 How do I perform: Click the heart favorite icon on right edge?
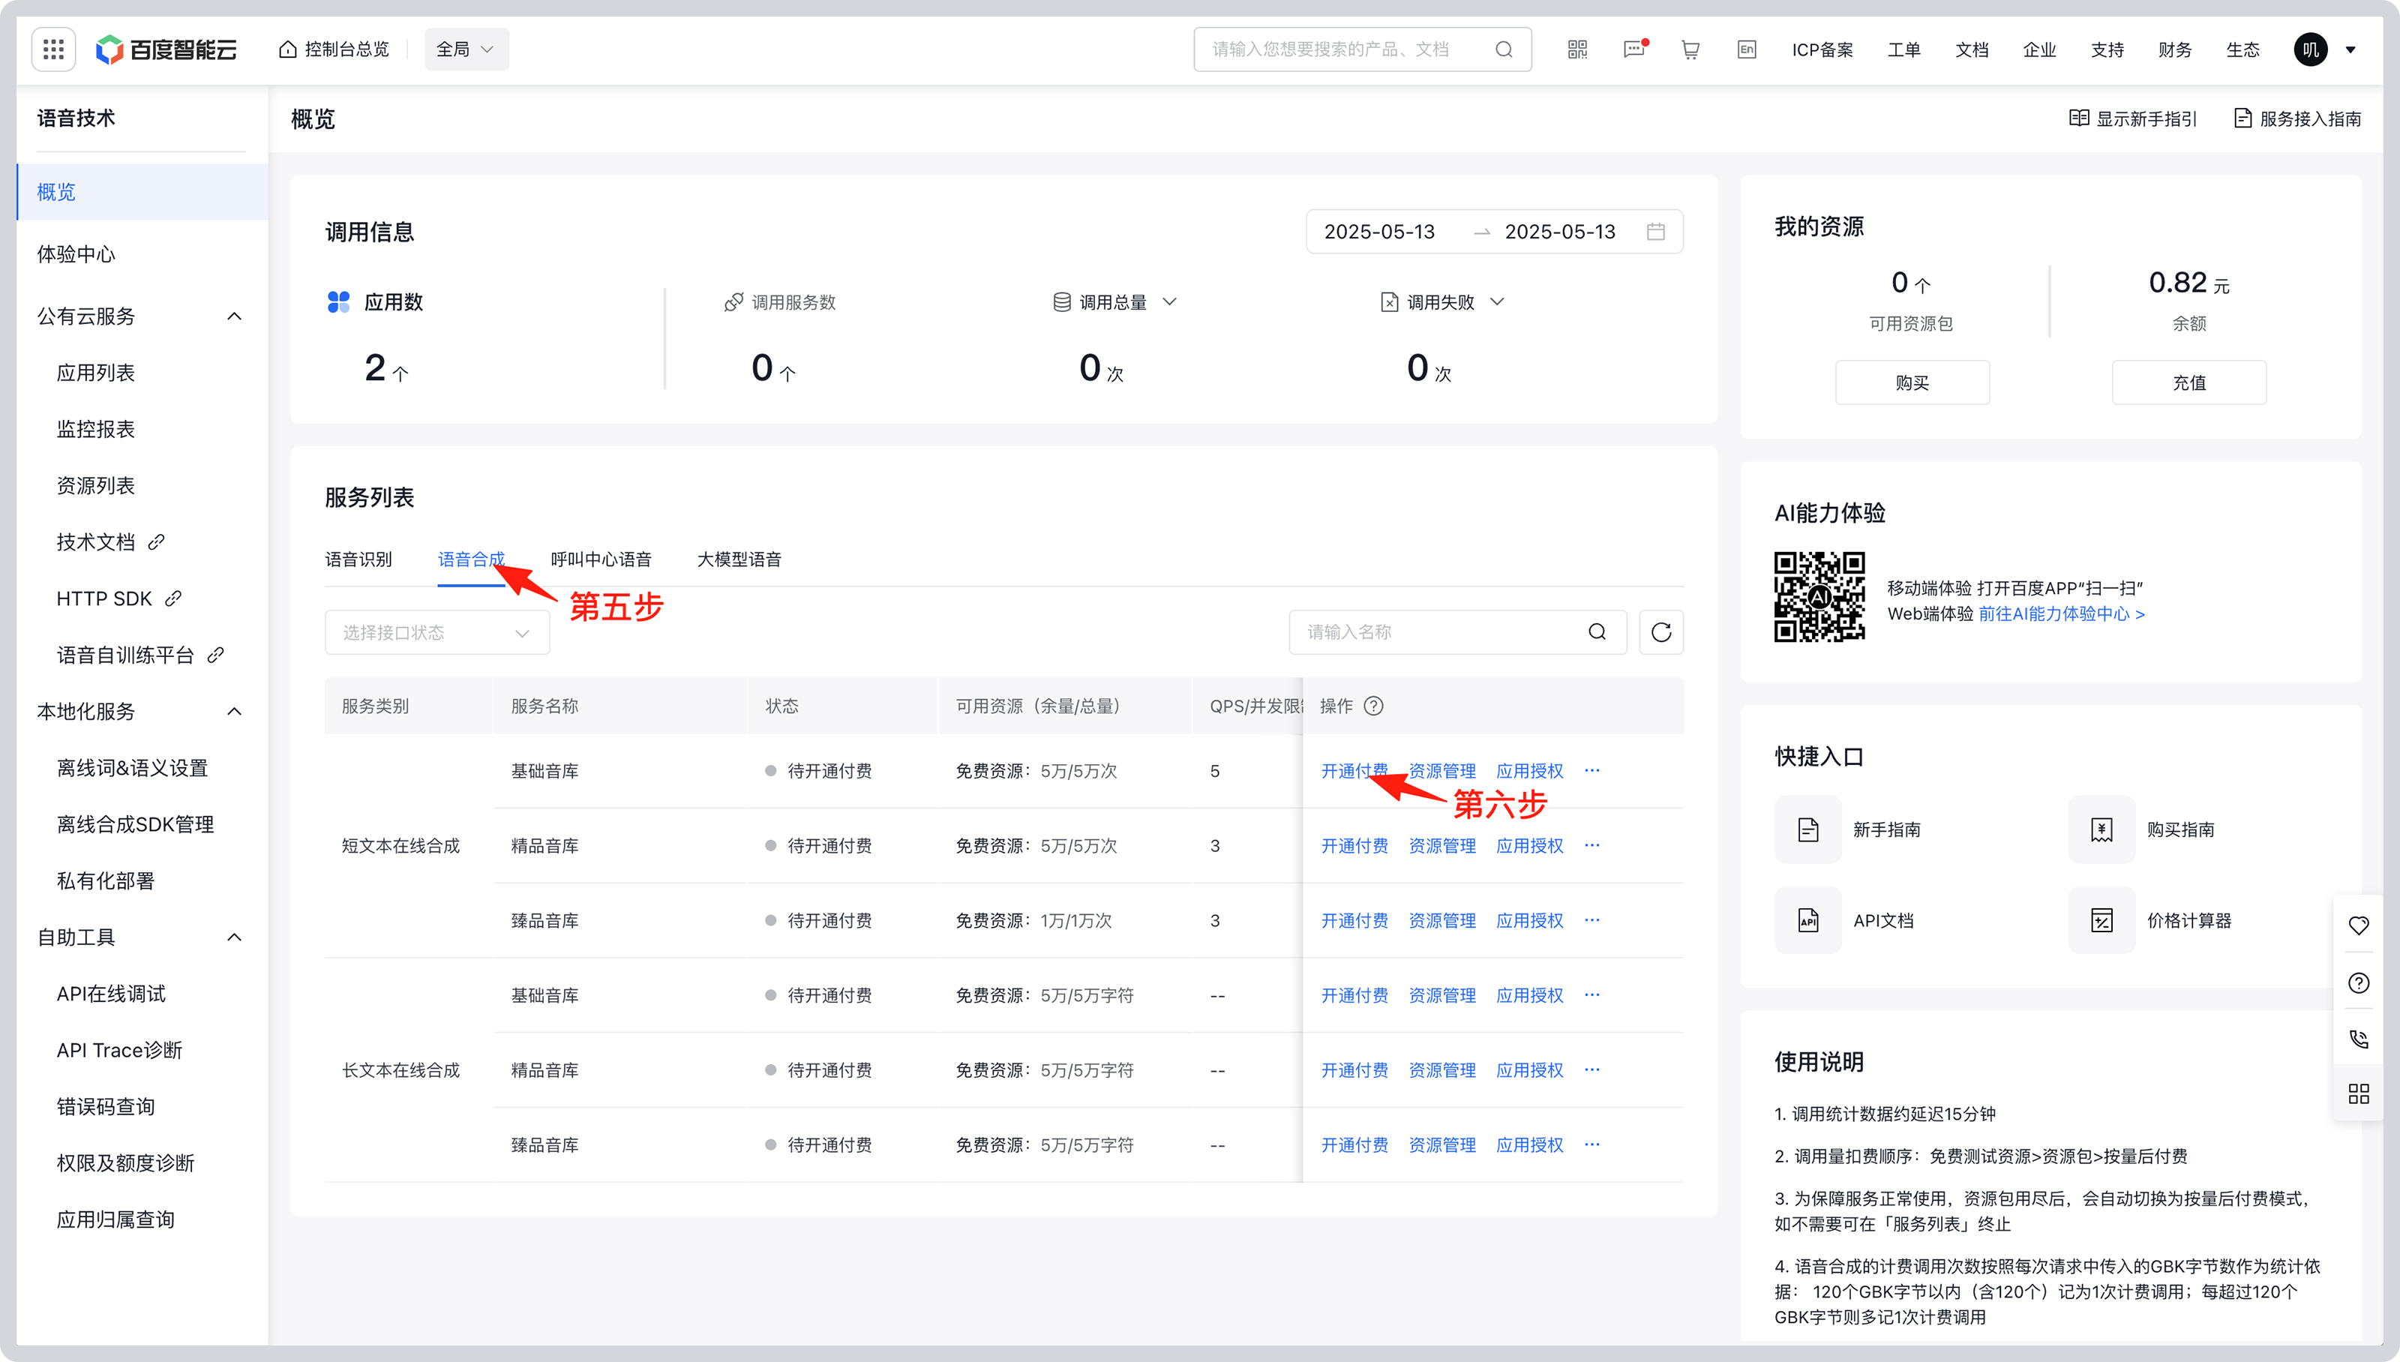click(x=2358, y=925)
